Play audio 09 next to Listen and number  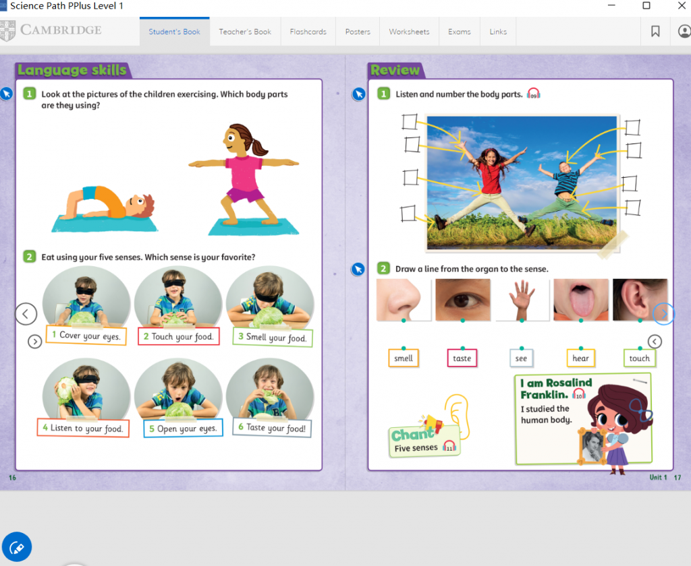click(534, 94)
